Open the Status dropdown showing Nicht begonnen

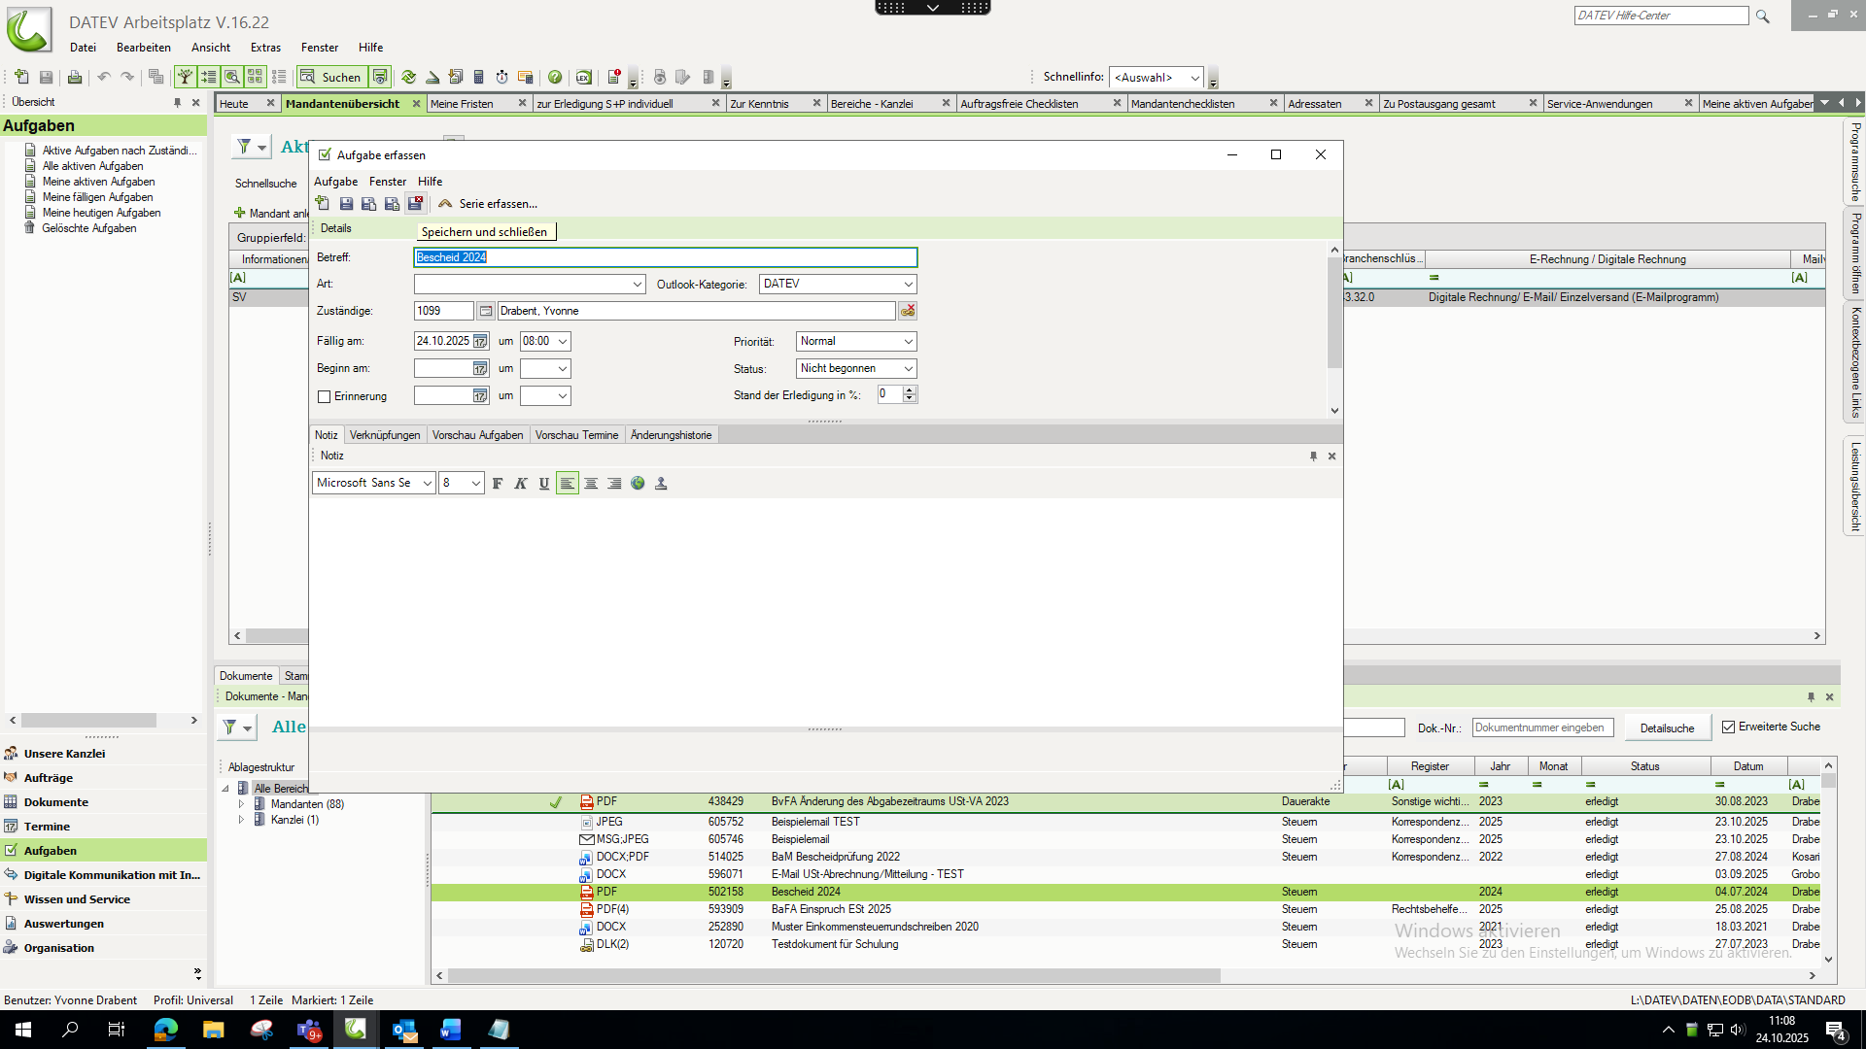908,369
